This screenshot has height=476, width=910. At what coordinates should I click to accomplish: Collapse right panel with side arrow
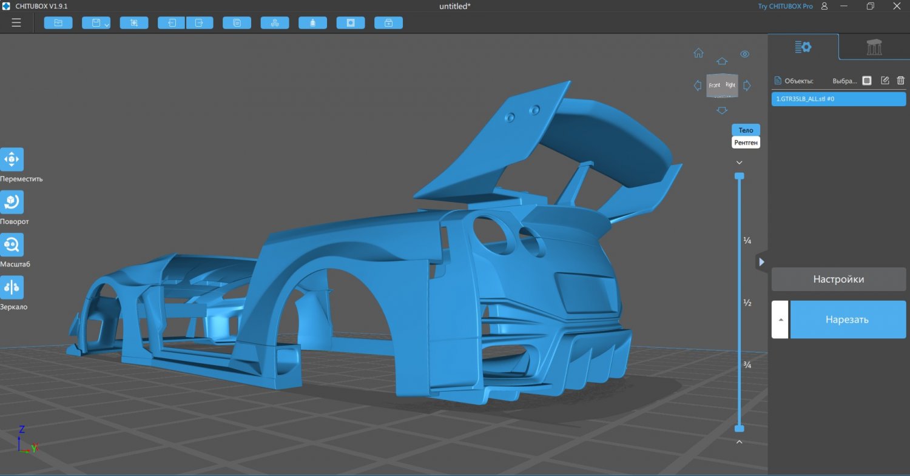click(761, 262)
